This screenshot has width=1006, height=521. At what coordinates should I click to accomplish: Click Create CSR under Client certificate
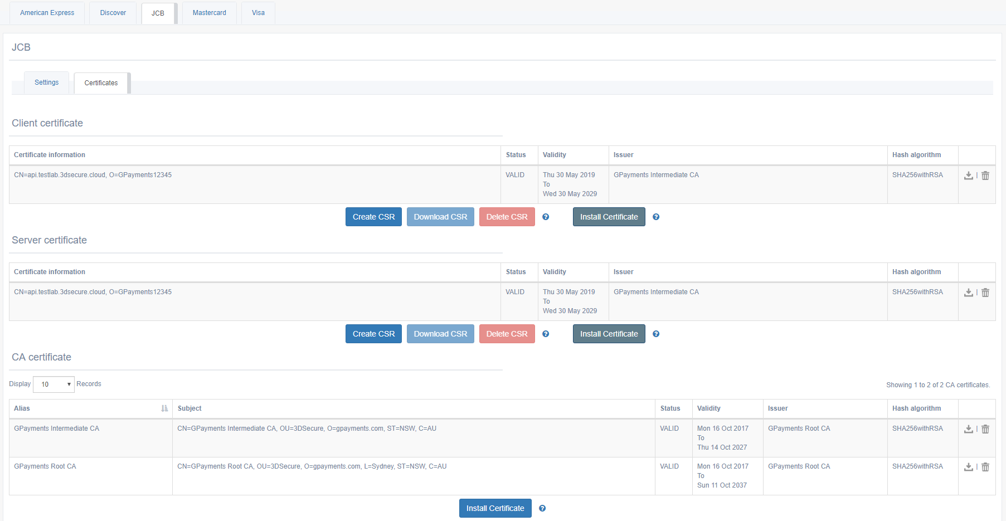[373, 217]
